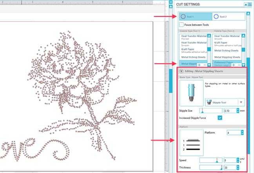Uncheck Increased Stipple Force

tap(220, 118)
